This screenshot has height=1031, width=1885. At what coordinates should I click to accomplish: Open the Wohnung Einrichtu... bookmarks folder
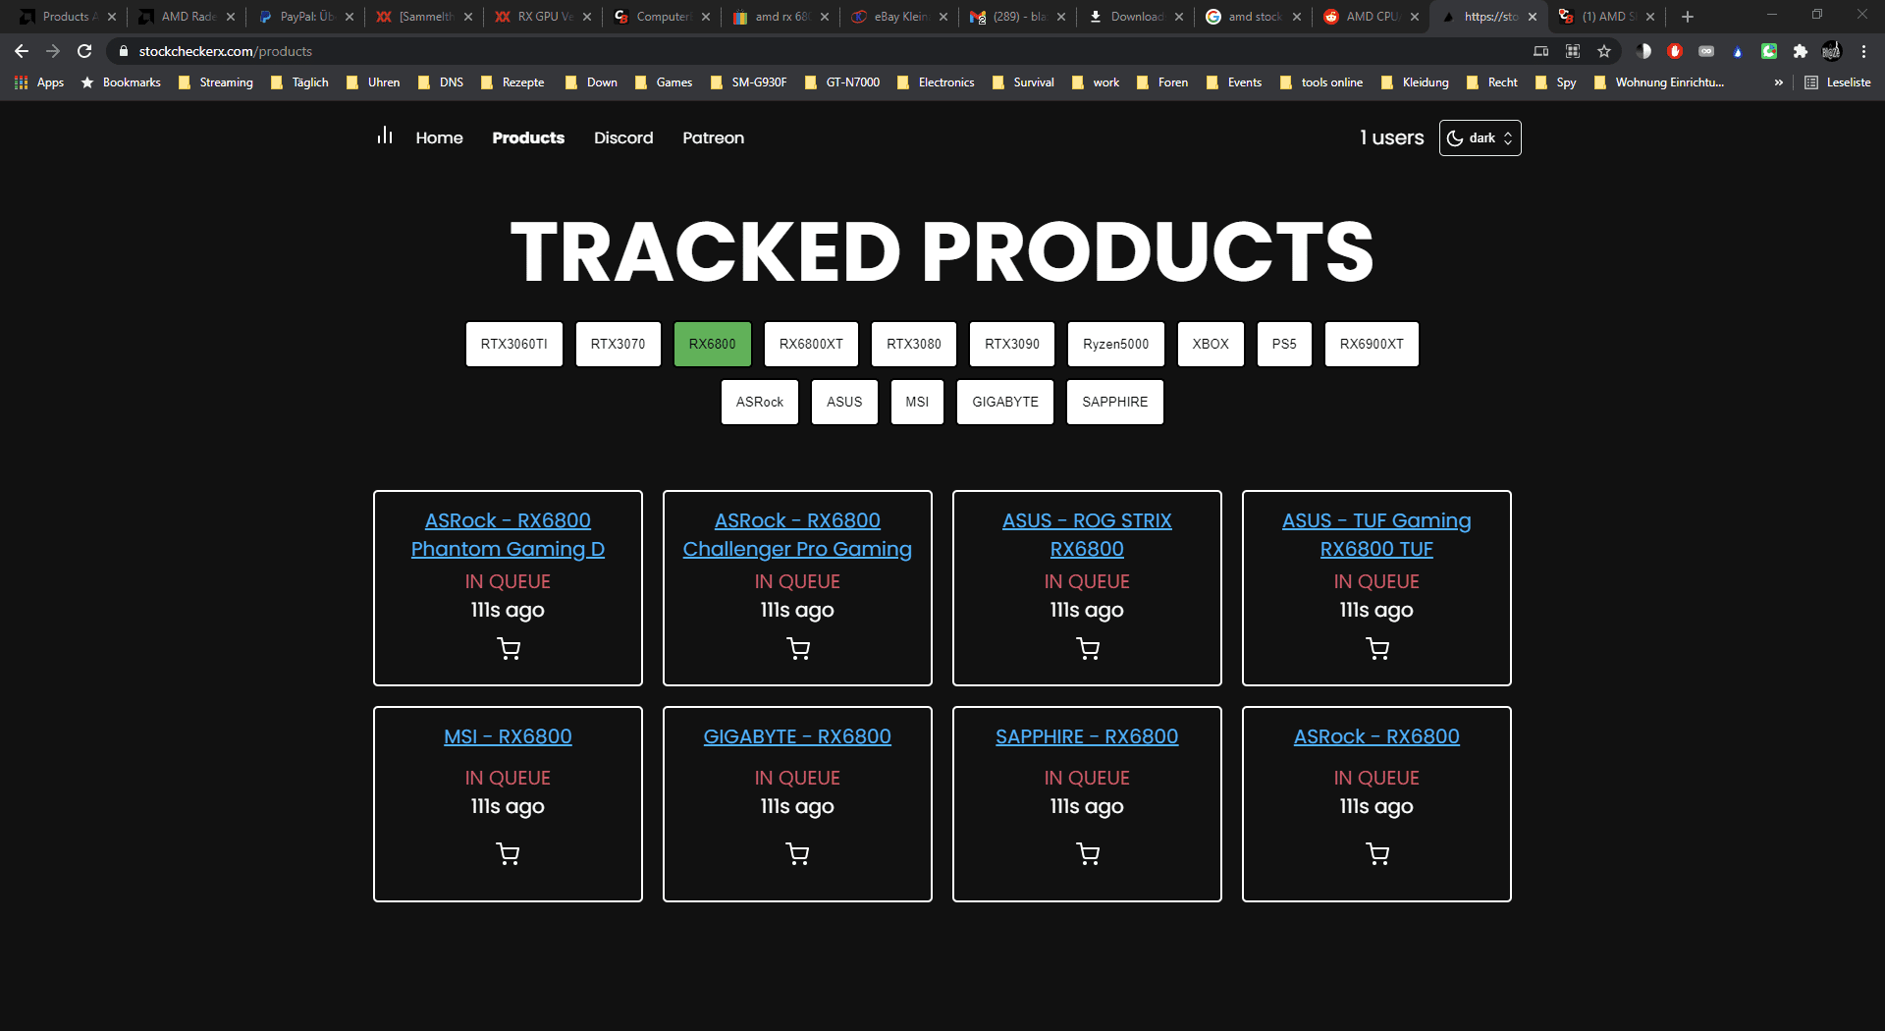[1659, 82]
